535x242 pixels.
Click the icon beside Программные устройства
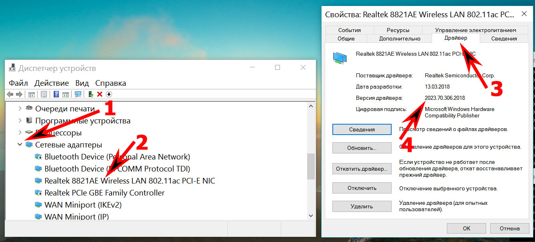point(29,120)
